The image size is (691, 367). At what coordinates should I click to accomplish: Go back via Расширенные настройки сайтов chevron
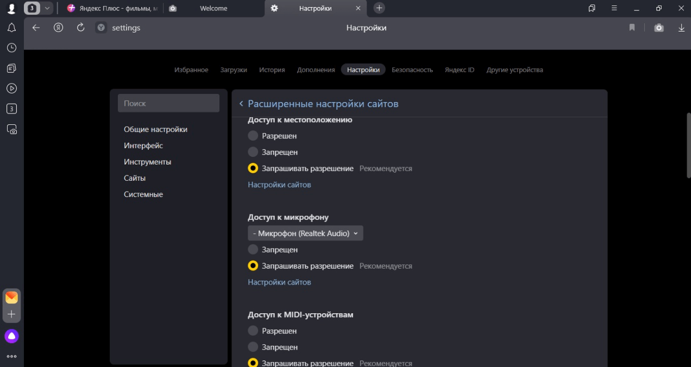[241, 104]
